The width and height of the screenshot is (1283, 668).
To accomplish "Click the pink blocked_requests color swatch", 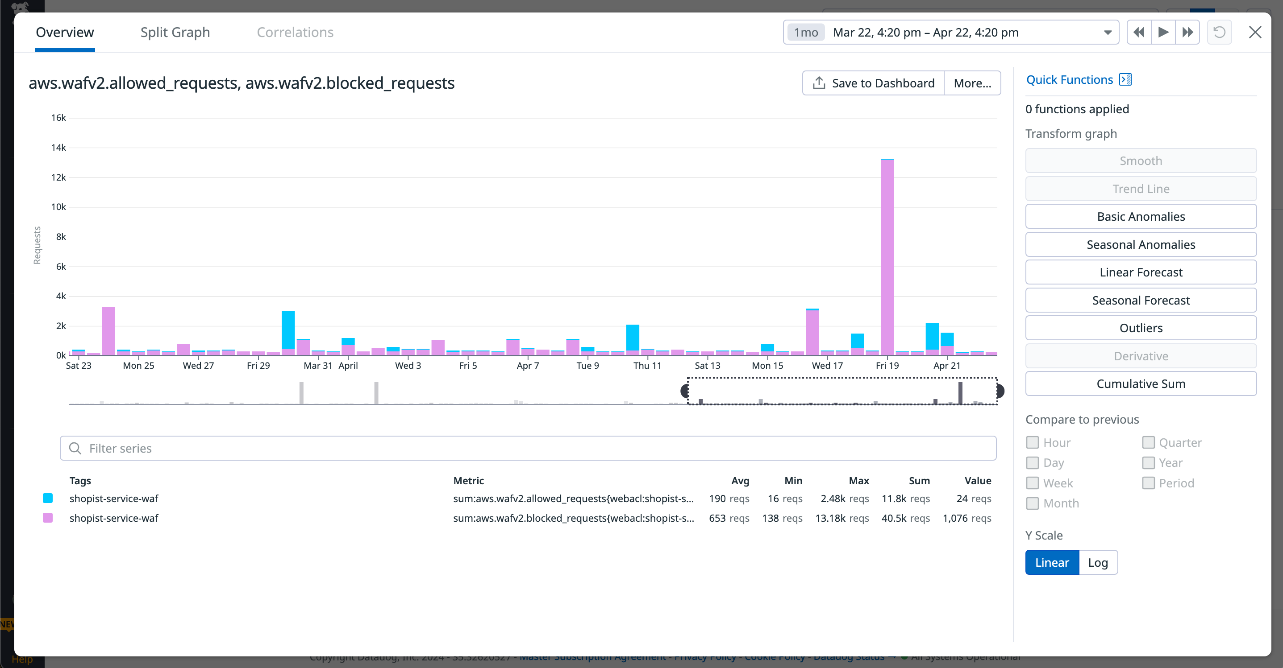I will (48, 517).
